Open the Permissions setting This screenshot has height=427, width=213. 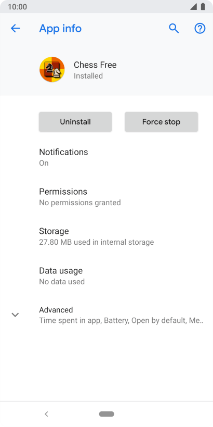pyautogui.click(x=106, y=197)
